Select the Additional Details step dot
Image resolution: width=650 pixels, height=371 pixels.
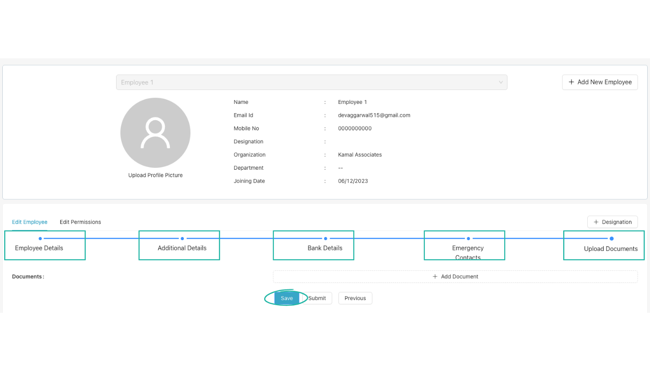[x=182, y=237]
